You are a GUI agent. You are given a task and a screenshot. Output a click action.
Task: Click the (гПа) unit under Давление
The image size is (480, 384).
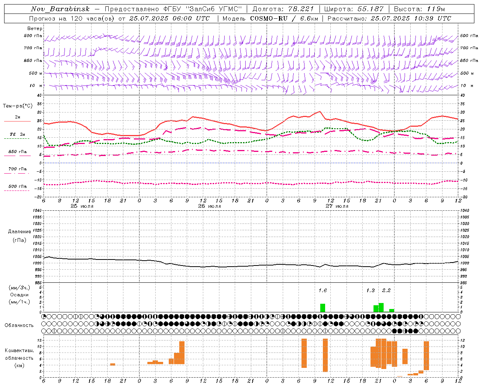pos(19,240)
